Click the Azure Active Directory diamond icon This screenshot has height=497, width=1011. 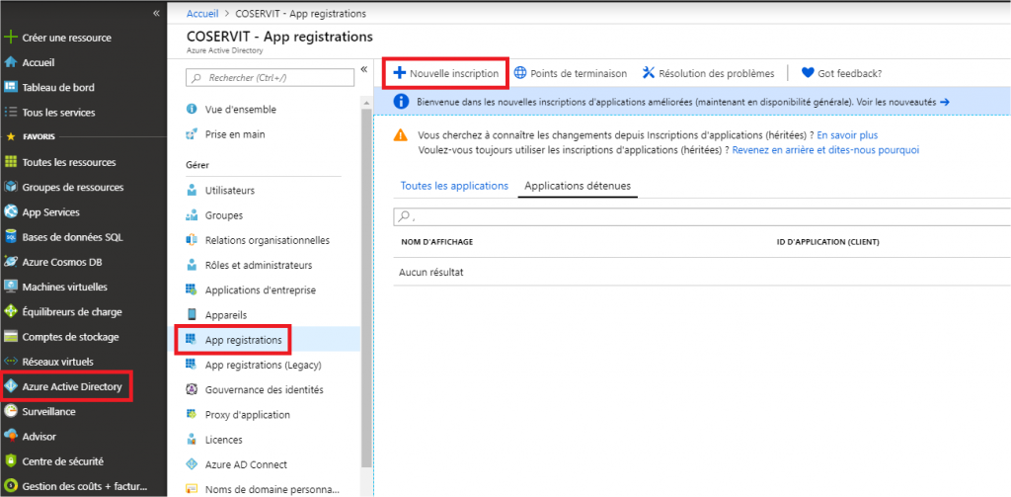point(10,386)
